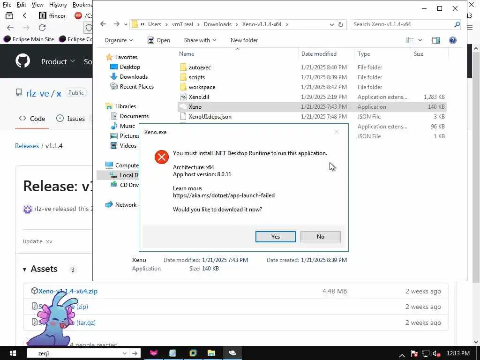Click No in the Xeno.exe dialog

[321, 237]
